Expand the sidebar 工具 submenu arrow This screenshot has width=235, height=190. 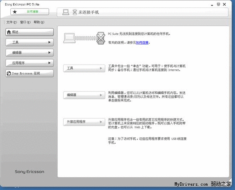point(49,42)
